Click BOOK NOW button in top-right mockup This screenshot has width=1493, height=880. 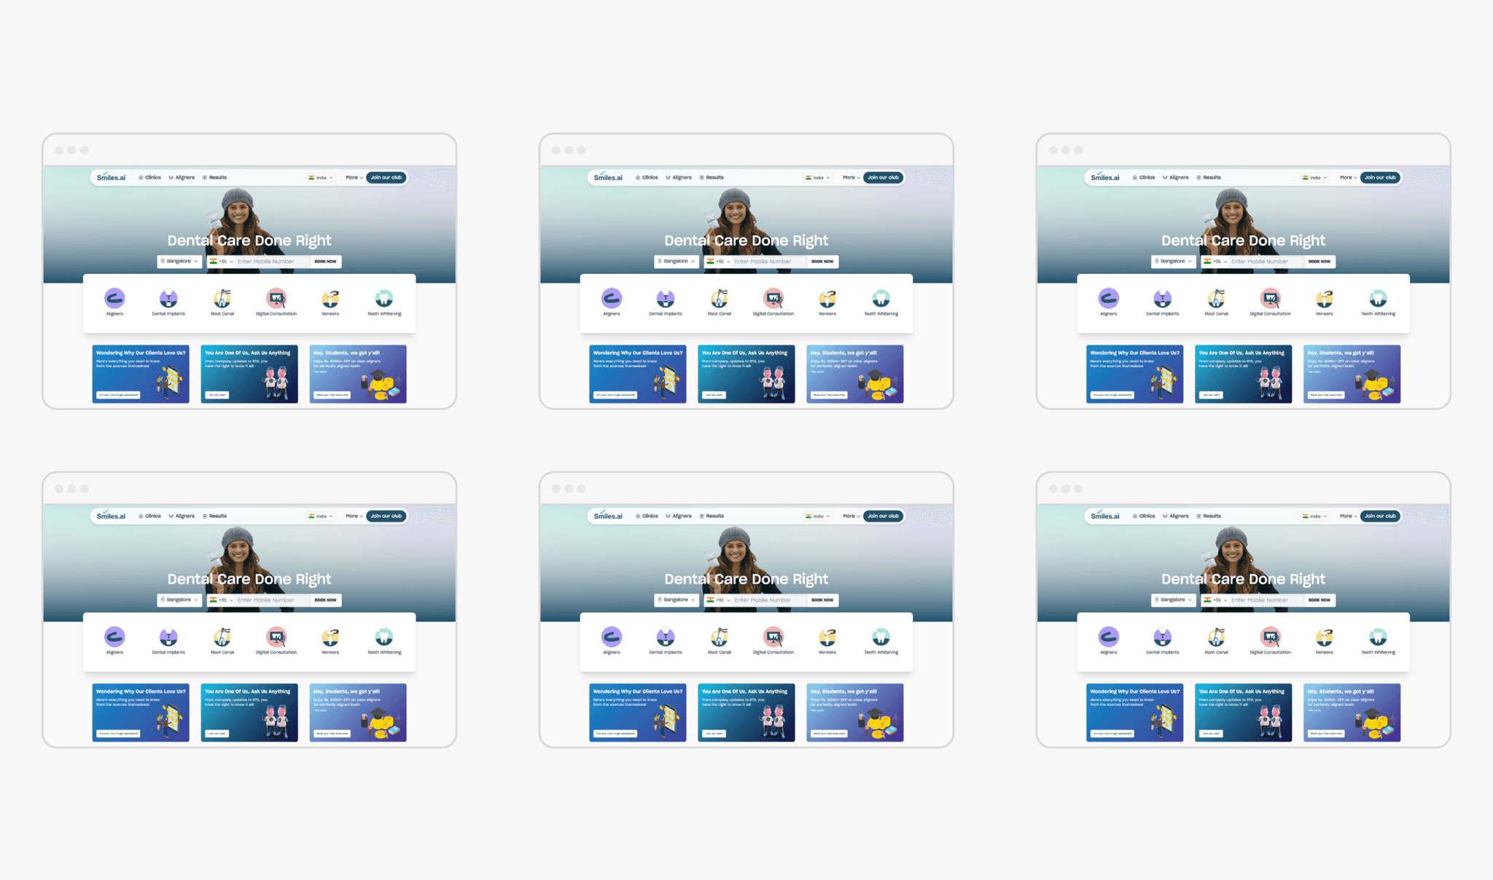1319,262
